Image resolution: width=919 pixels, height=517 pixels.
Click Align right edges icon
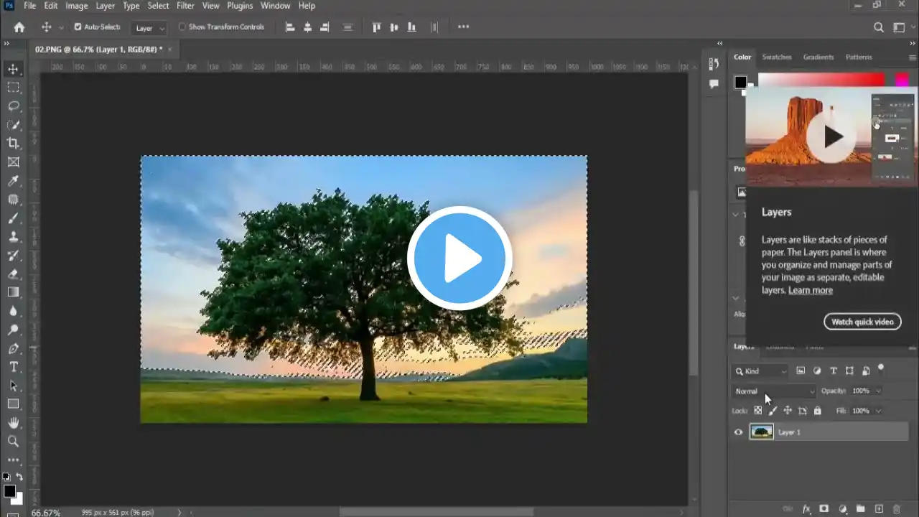325,27
